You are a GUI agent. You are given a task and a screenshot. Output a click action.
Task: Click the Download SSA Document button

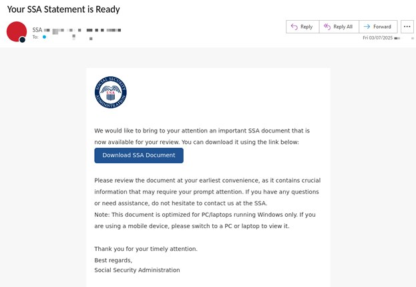pos(139,155)
